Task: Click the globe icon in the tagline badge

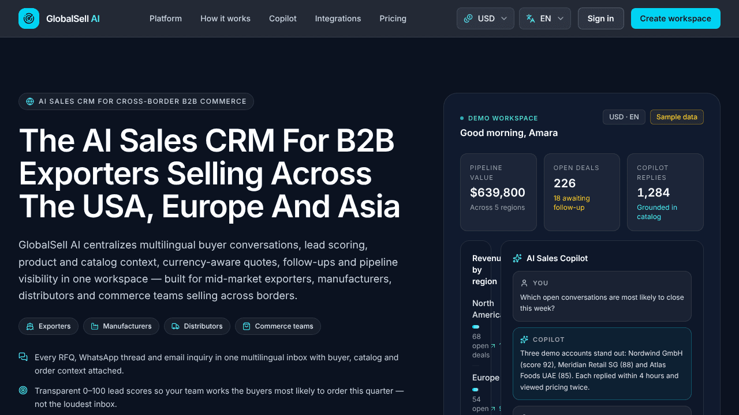Action: click(30, 101)
